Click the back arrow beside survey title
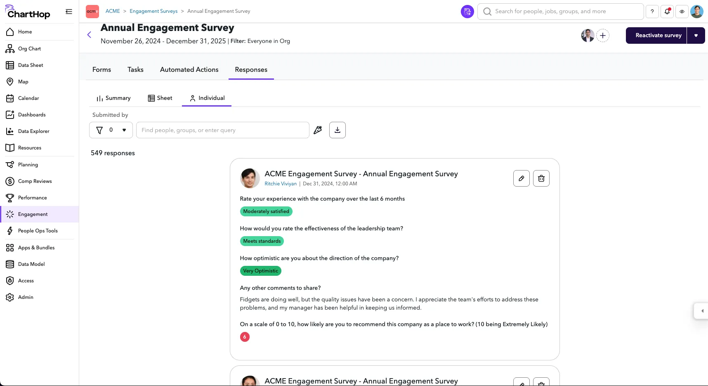The image size is (708, 386). coord(89,35)
